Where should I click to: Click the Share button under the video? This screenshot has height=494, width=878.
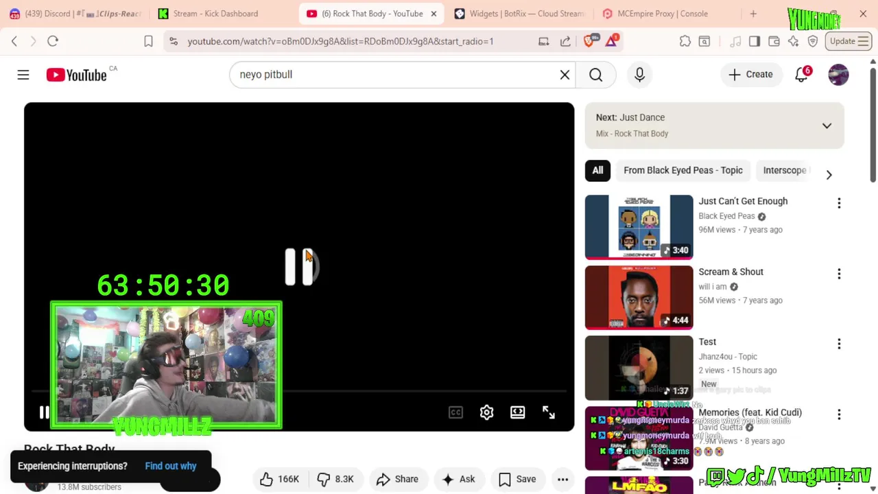(397, 479)
